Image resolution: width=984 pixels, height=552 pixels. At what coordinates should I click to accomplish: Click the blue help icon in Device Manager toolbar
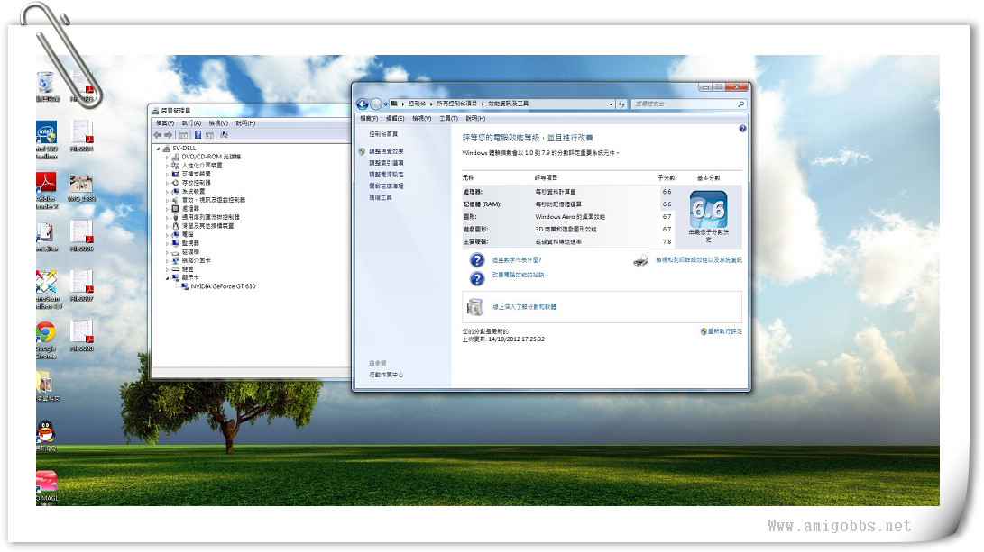[x=198, y=135]
